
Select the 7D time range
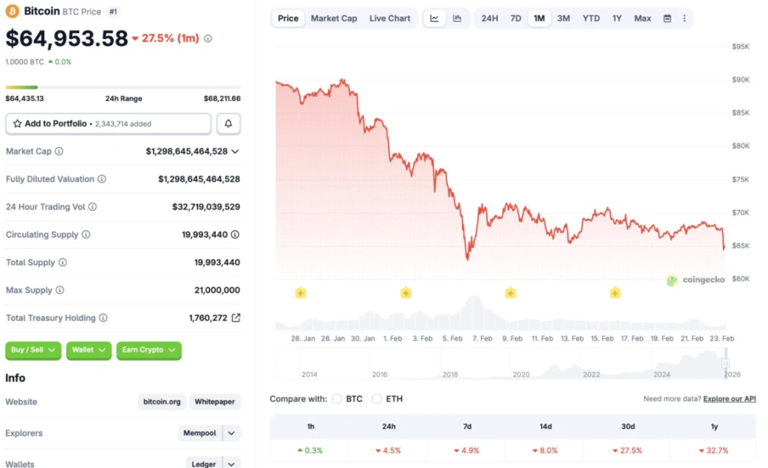516,18
